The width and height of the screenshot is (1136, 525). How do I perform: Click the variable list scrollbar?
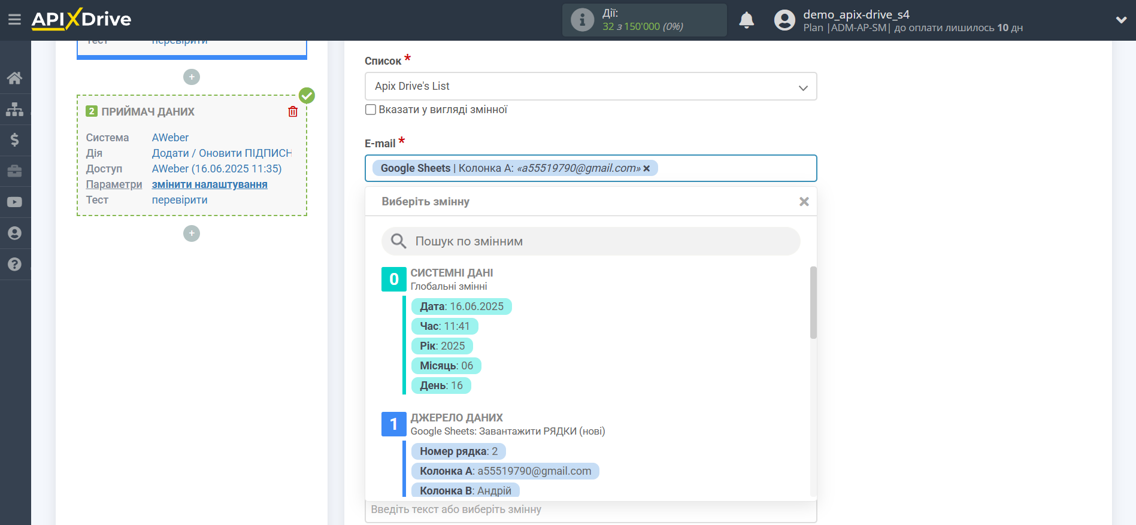pos(813,302)
